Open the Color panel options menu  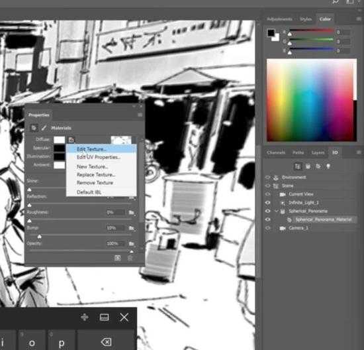tap(359, 19)
